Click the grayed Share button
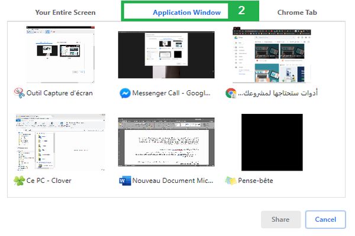The image size is (355, 236). (280, 219)
